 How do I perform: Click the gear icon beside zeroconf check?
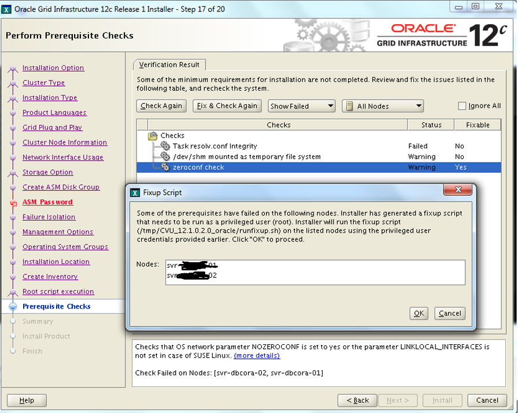(165, 167)
